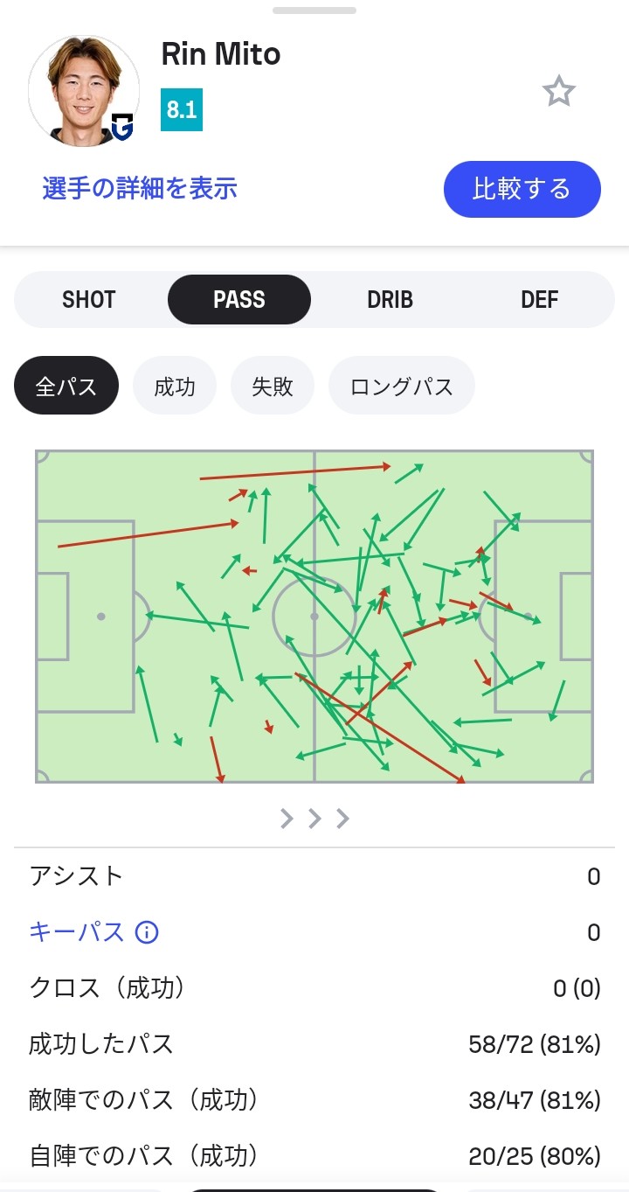The image size is (629, 1192).
Task: Filter passes by 成功
Action: (175, 386)
